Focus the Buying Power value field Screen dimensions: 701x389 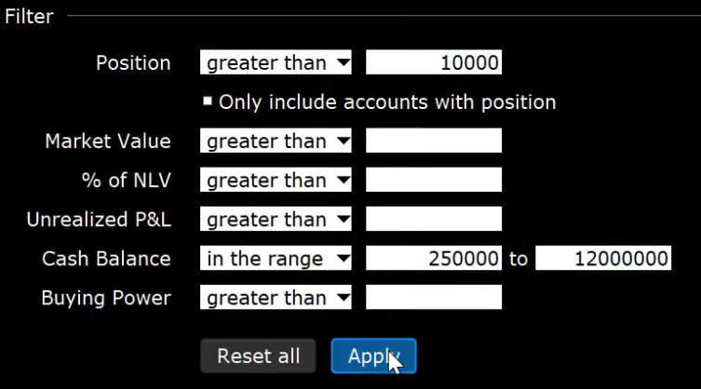coord(434,298)
